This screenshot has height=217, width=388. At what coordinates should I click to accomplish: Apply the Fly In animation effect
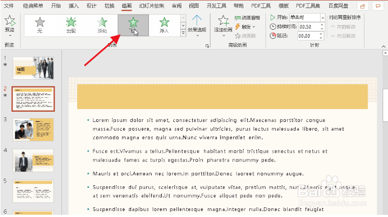click(133, 25)
